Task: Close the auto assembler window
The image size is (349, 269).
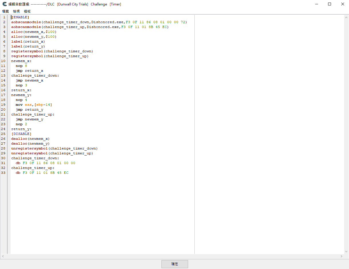Action: click(x=343, y=4)
